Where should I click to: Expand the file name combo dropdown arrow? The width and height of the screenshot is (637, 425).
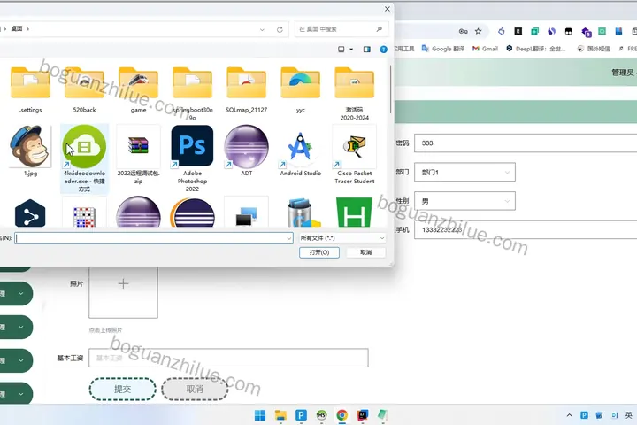pos(288,238)
